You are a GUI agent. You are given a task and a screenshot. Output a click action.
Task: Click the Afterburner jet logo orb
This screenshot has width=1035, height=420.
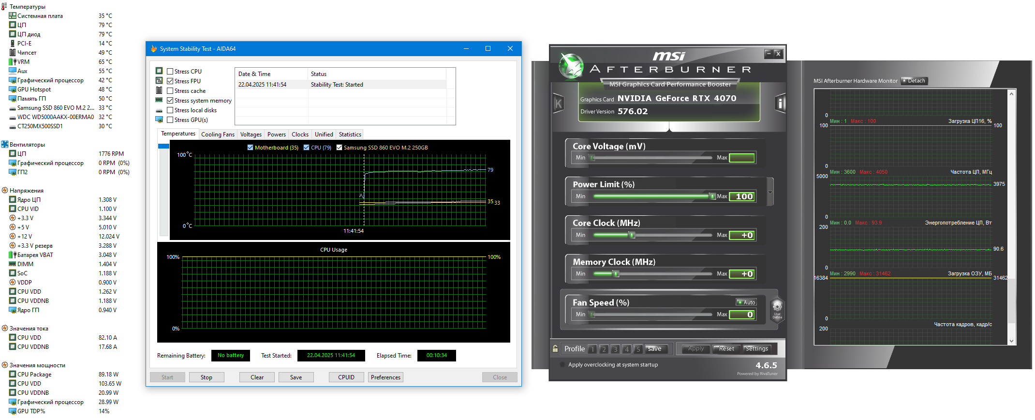[571, 66]
